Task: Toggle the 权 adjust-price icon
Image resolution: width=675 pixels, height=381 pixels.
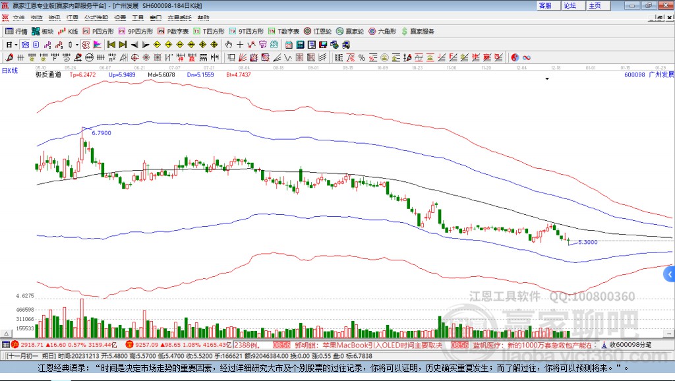Action: 86,45
